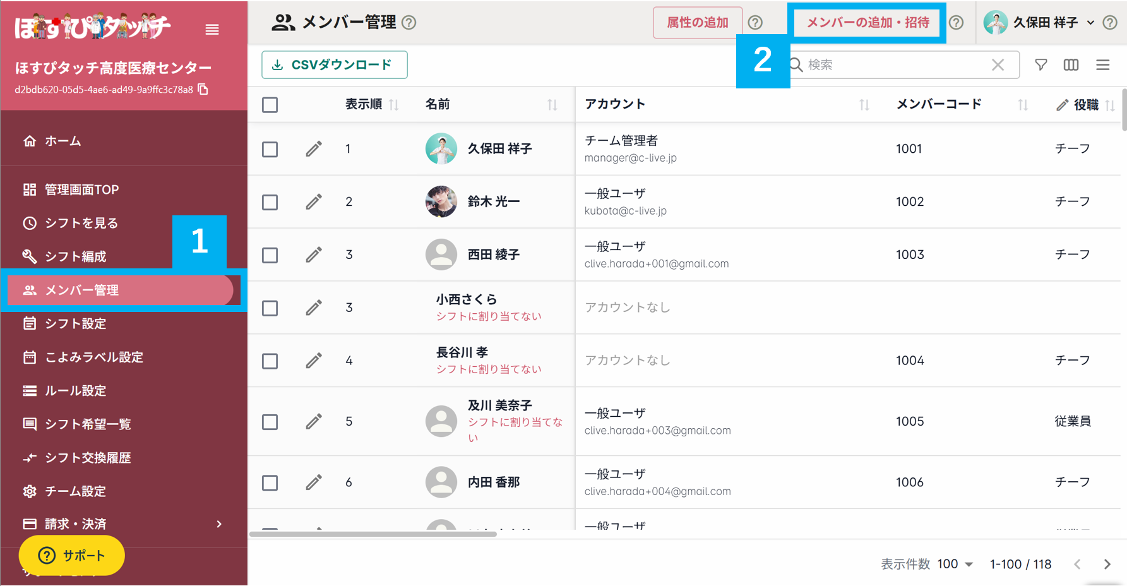The width and height of the screenshot is (1127, 586).
Task: Edit 久保田 祥子 using the pencil icon
Action: [x=314, y=149]
